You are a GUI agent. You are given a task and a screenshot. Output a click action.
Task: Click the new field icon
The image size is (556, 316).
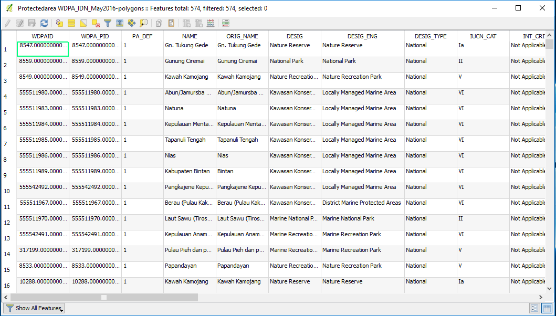186,24
